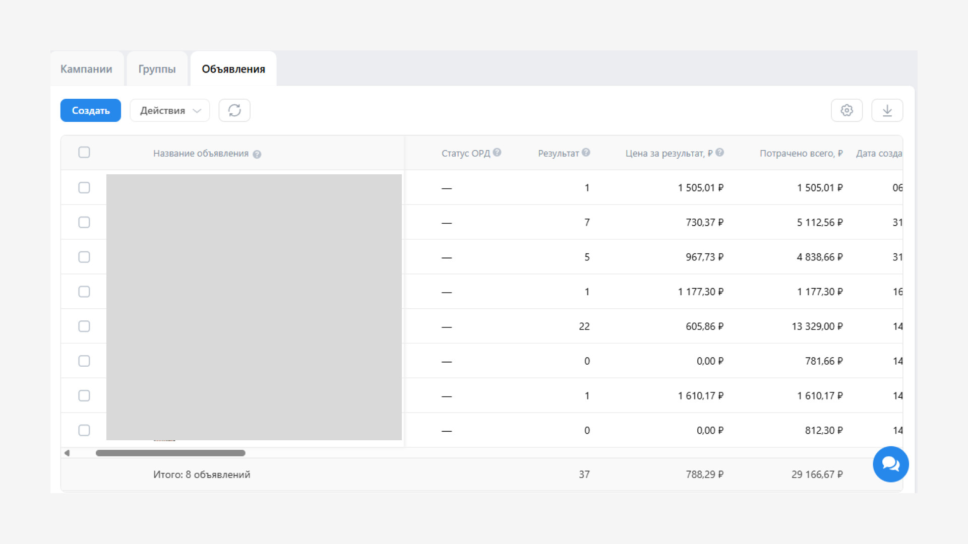This screenshot has width=968, height=544.
Task: Switch to the Кампании tab
Action: [86, 69]
